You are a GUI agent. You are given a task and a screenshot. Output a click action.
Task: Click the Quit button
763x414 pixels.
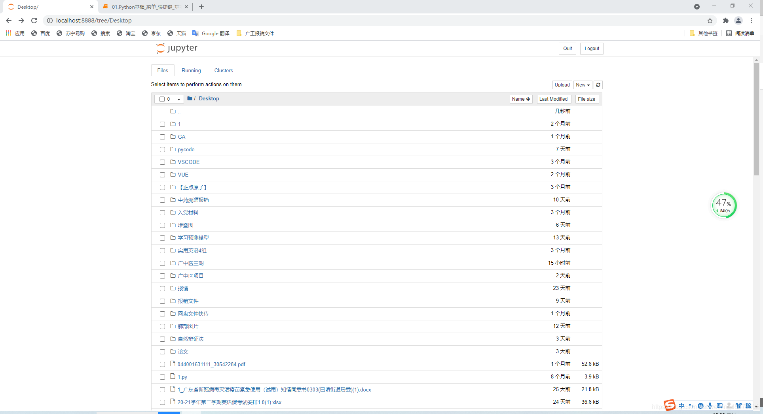coord(568,49)
